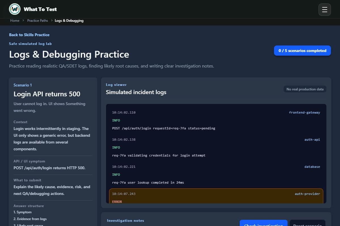Click timestamp 10:14:07.243
The width and height of the screenshot is (340, 226).
pos(124,194)
